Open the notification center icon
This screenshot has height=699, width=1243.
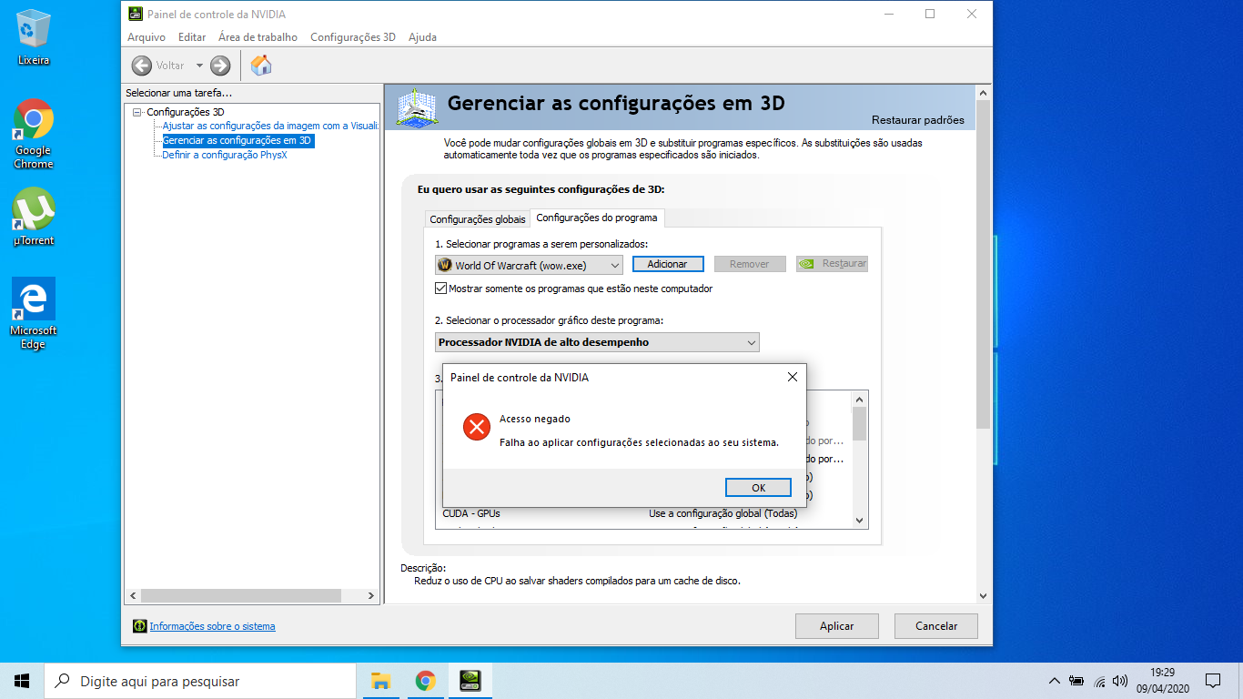point(1212,681)
